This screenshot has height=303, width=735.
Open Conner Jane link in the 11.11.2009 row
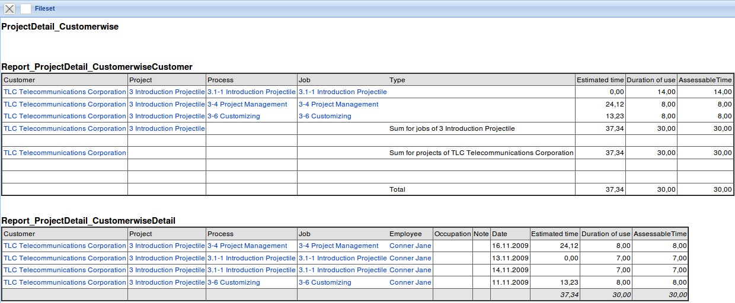tap(410, 282)
